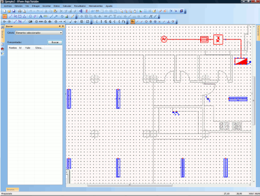
Task: Open the Herramientas menu
Action: pyautogui.click(x=96, y=6)
